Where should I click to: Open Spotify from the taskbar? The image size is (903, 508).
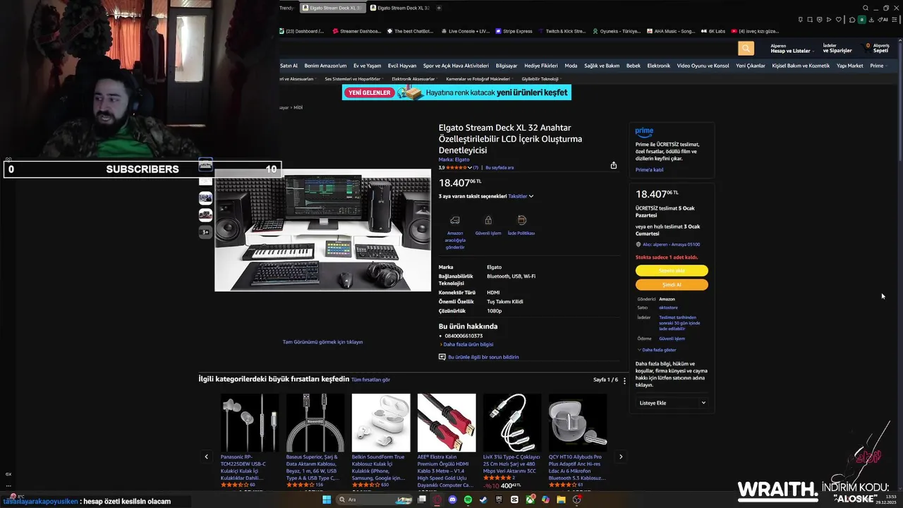click(468, 500)
